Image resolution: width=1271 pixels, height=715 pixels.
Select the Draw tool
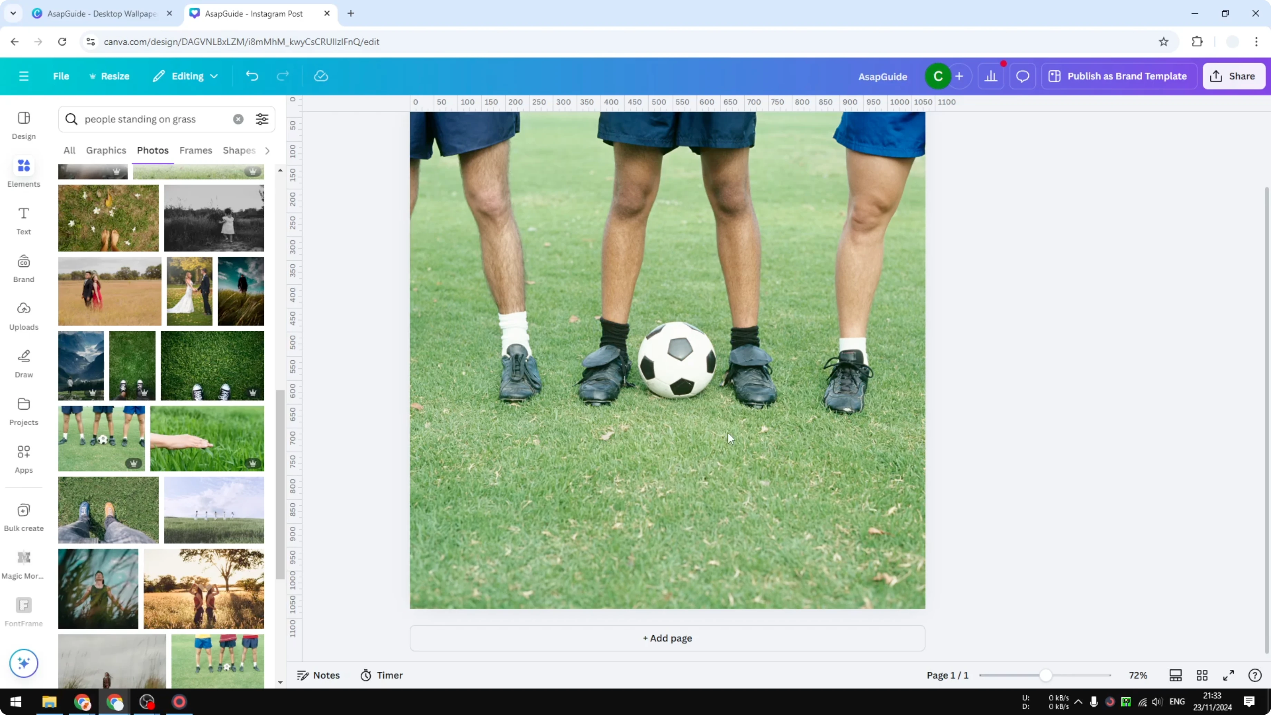coord(23,363)
